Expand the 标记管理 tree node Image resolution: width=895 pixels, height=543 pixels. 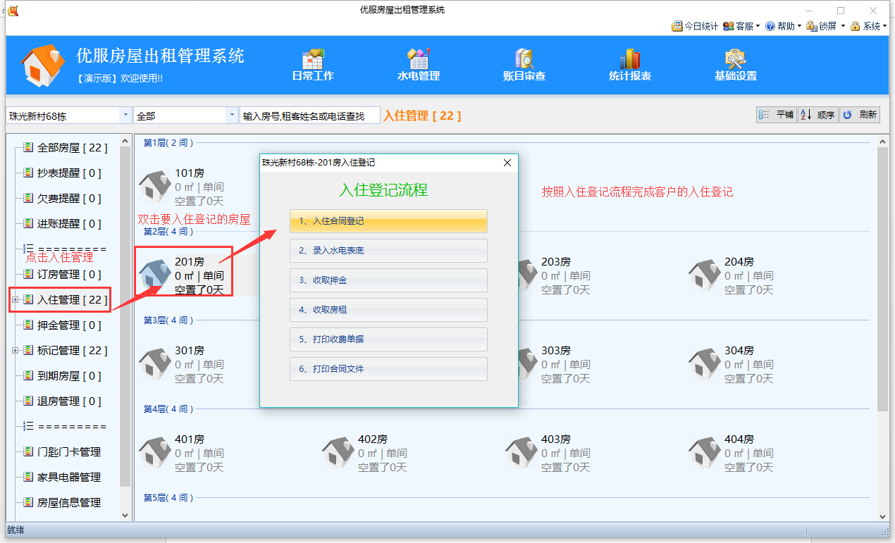point(15,351)
